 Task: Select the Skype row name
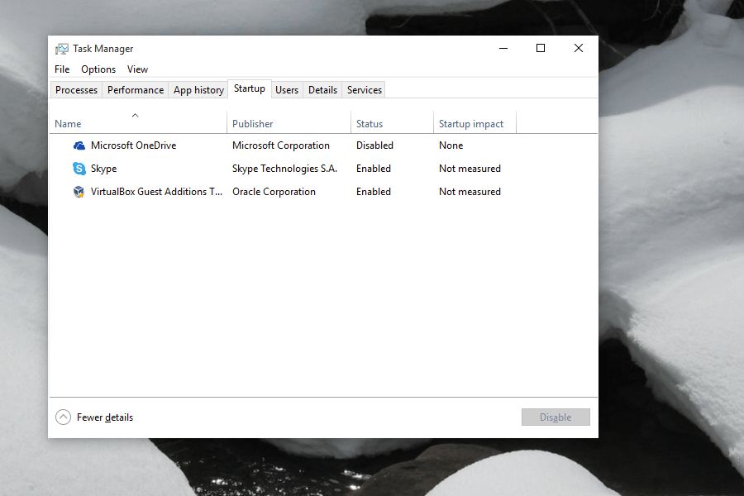(x=104, y=169)
